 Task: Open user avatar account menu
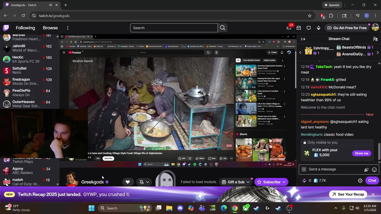(x=375, y=28)
